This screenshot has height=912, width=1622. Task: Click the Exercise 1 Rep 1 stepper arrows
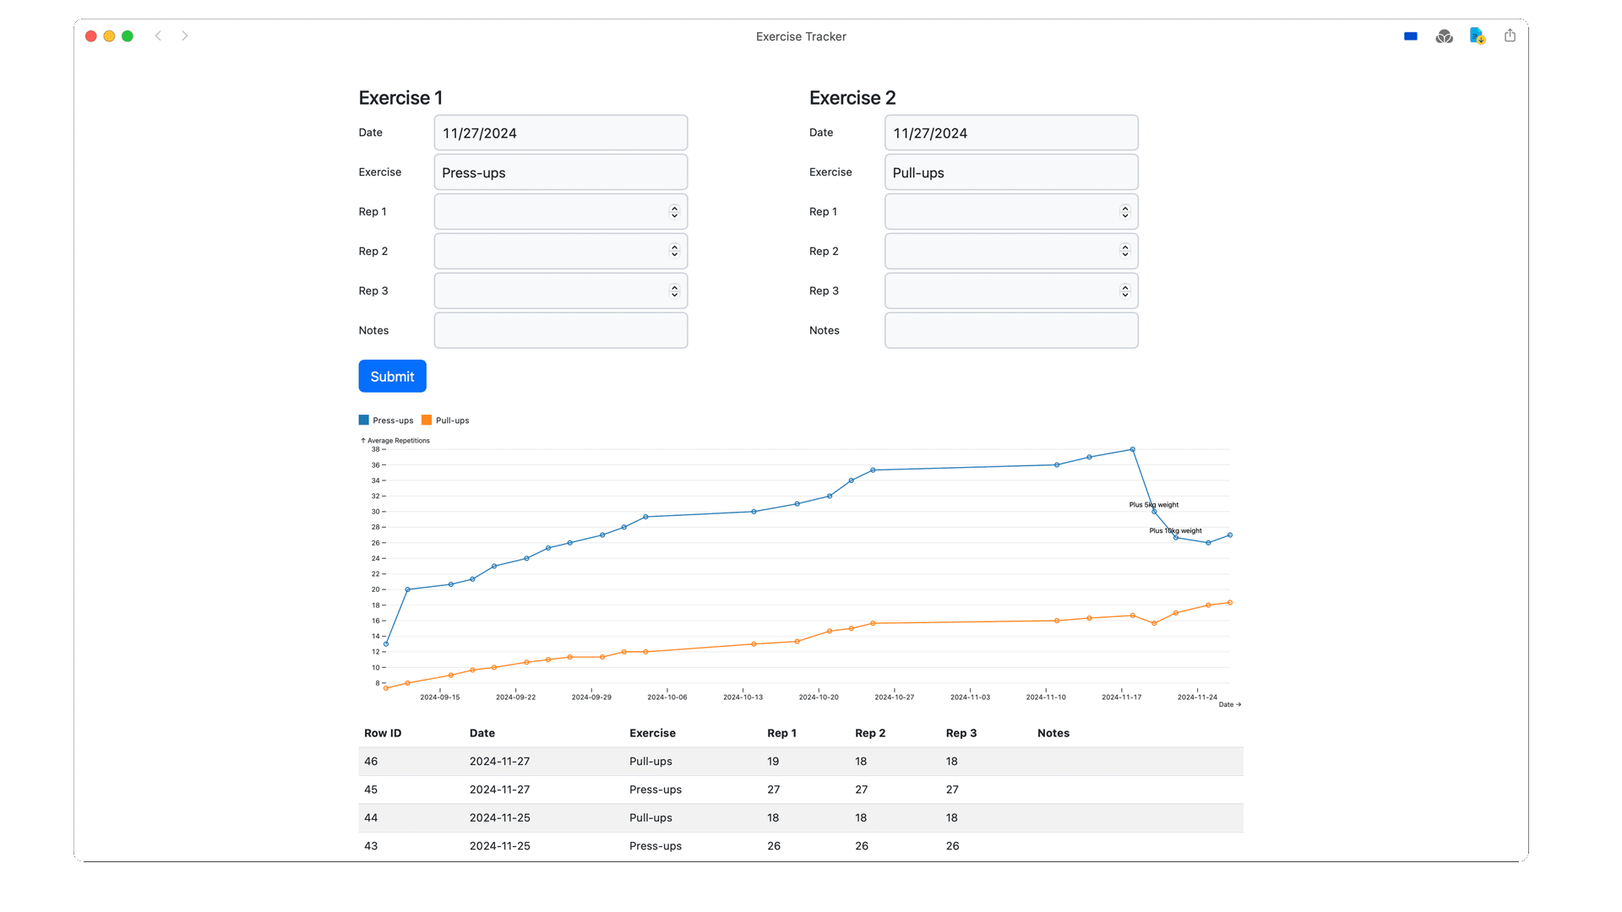point(674,212)
